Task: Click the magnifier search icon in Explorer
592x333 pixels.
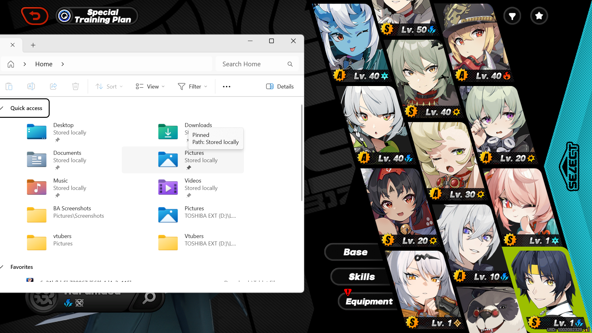Action: tap(290, 64)
